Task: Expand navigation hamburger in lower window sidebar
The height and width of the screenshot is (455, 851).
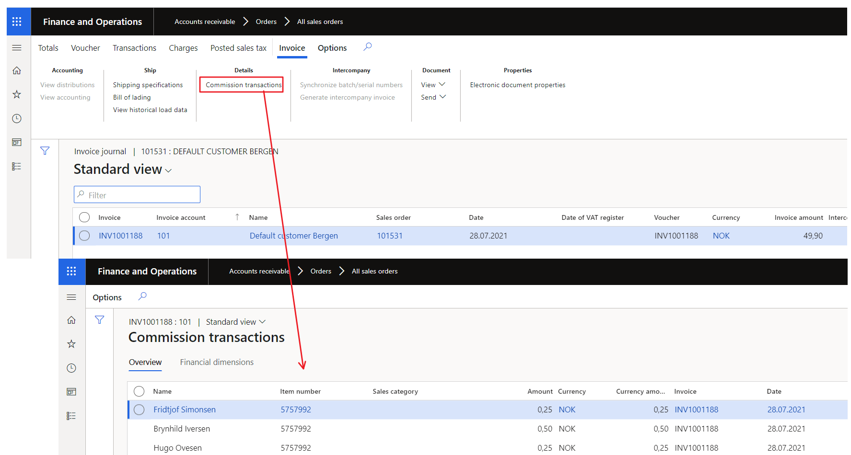Action: pos(71,297)
